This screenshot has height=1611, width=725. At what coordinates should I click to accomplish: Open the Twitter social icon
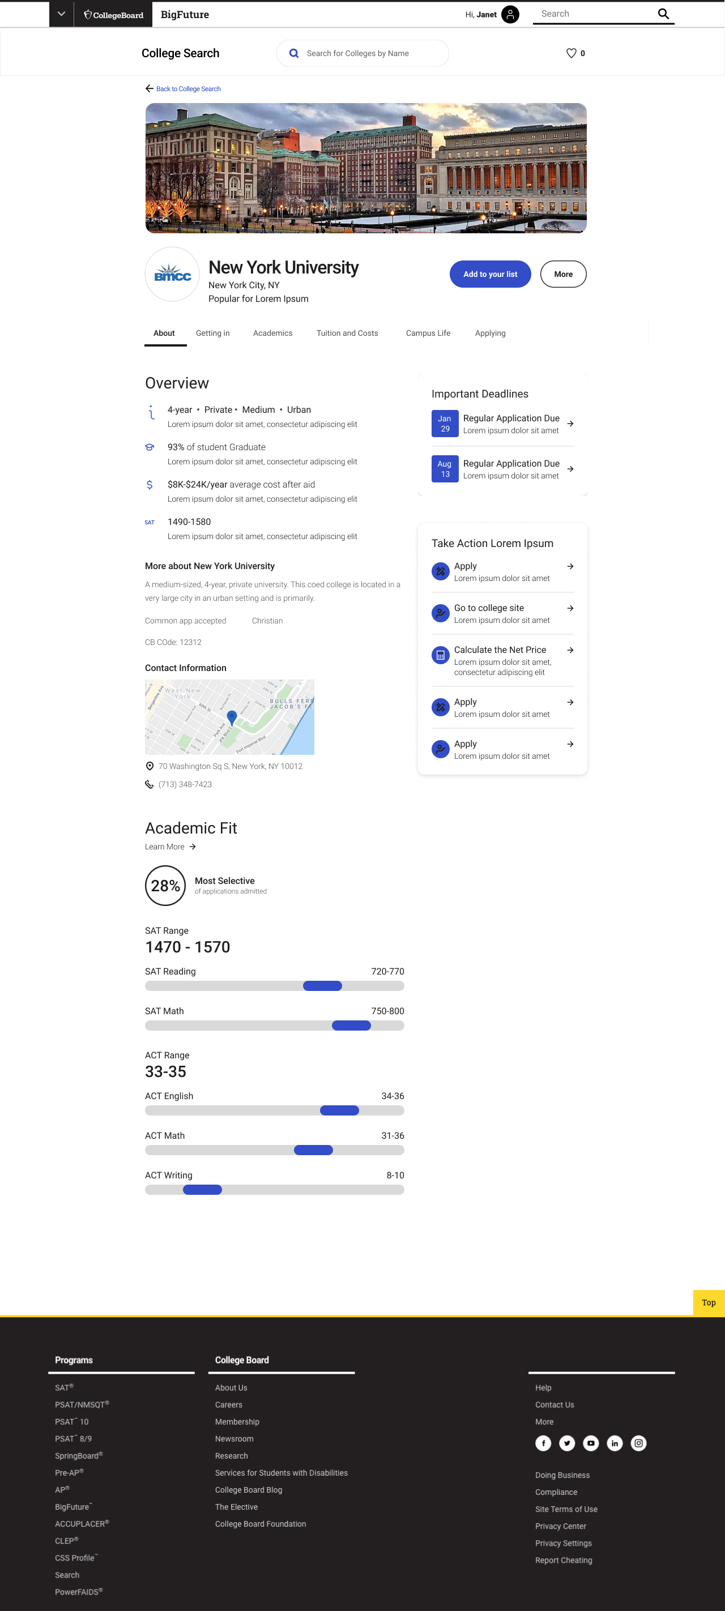click(x=567, y=1443)
